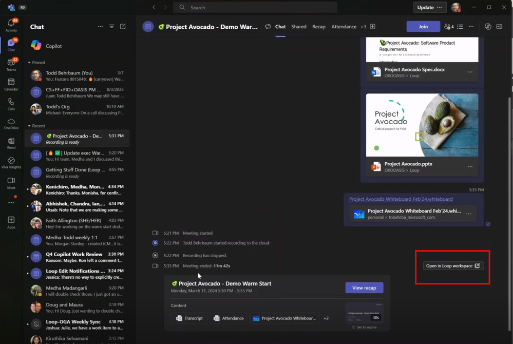The height and width of the screenshot is (344, 513).
Task: Show the +2 more content items
Action: pos(326,318)
